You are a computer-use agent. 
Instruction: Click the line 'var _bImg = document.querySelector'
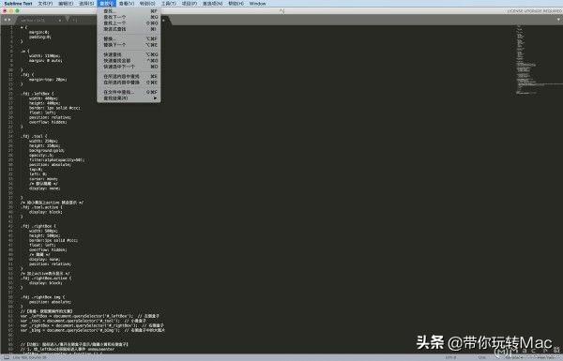point(92,330)
